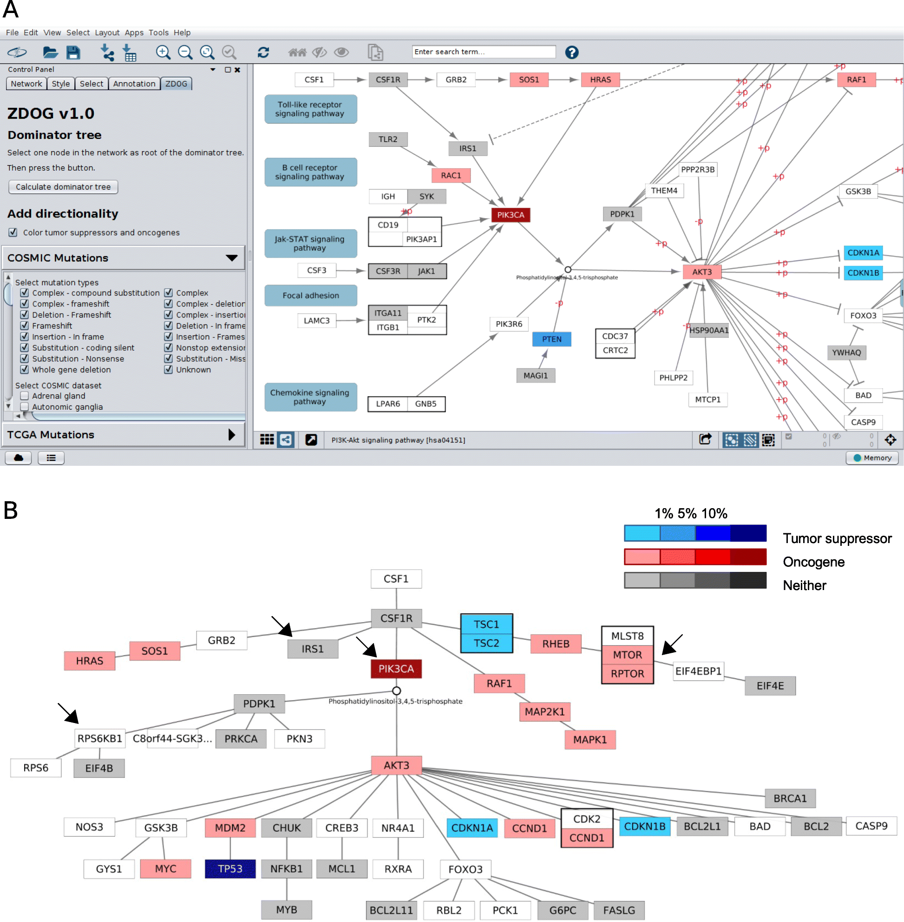Toggle Complex - frameshift checkbox

coord(25,304)
